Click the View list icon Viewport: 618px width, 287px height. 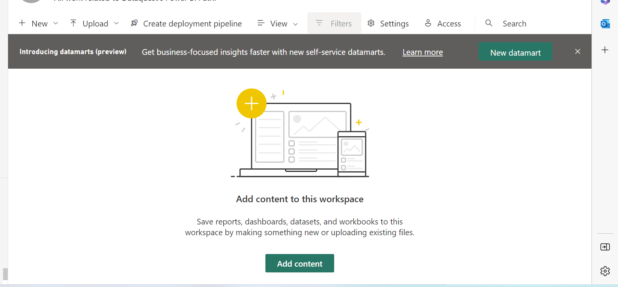click(261, 23)
